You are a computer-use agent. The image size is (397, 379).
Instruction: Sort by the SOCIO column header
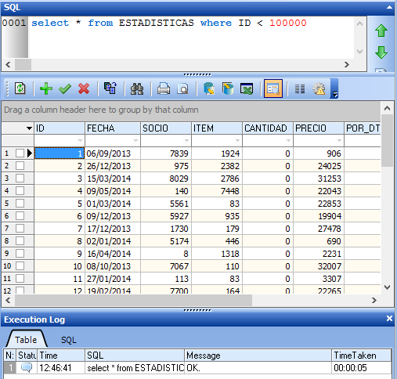coord(166,128)
